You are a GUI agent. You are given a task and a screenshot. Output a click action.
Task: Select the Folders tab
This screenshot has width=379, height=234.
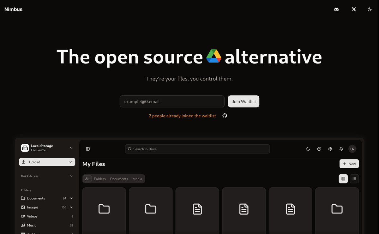tap(100, 179)
